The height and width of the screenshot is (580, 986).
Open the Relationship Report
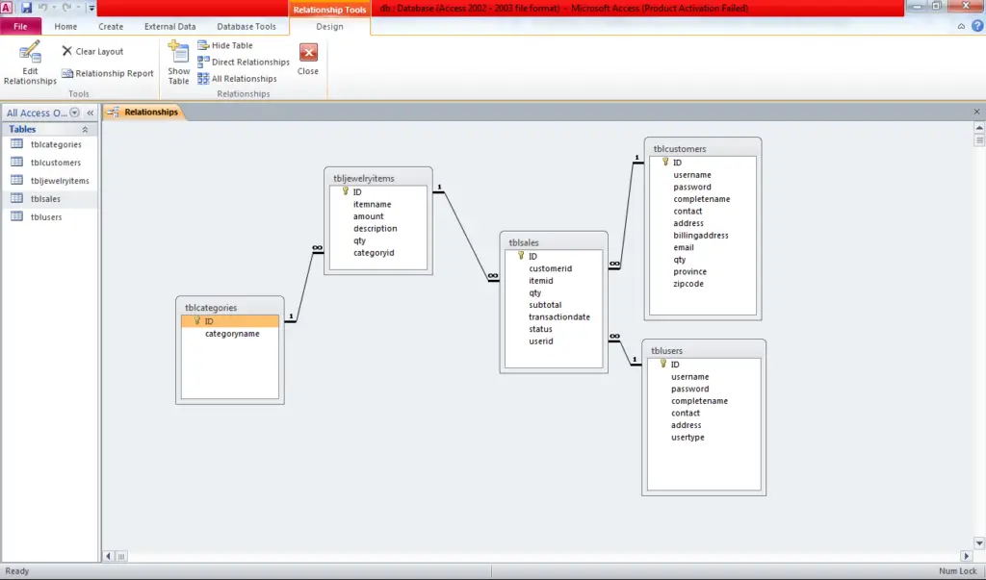point(108,73)
